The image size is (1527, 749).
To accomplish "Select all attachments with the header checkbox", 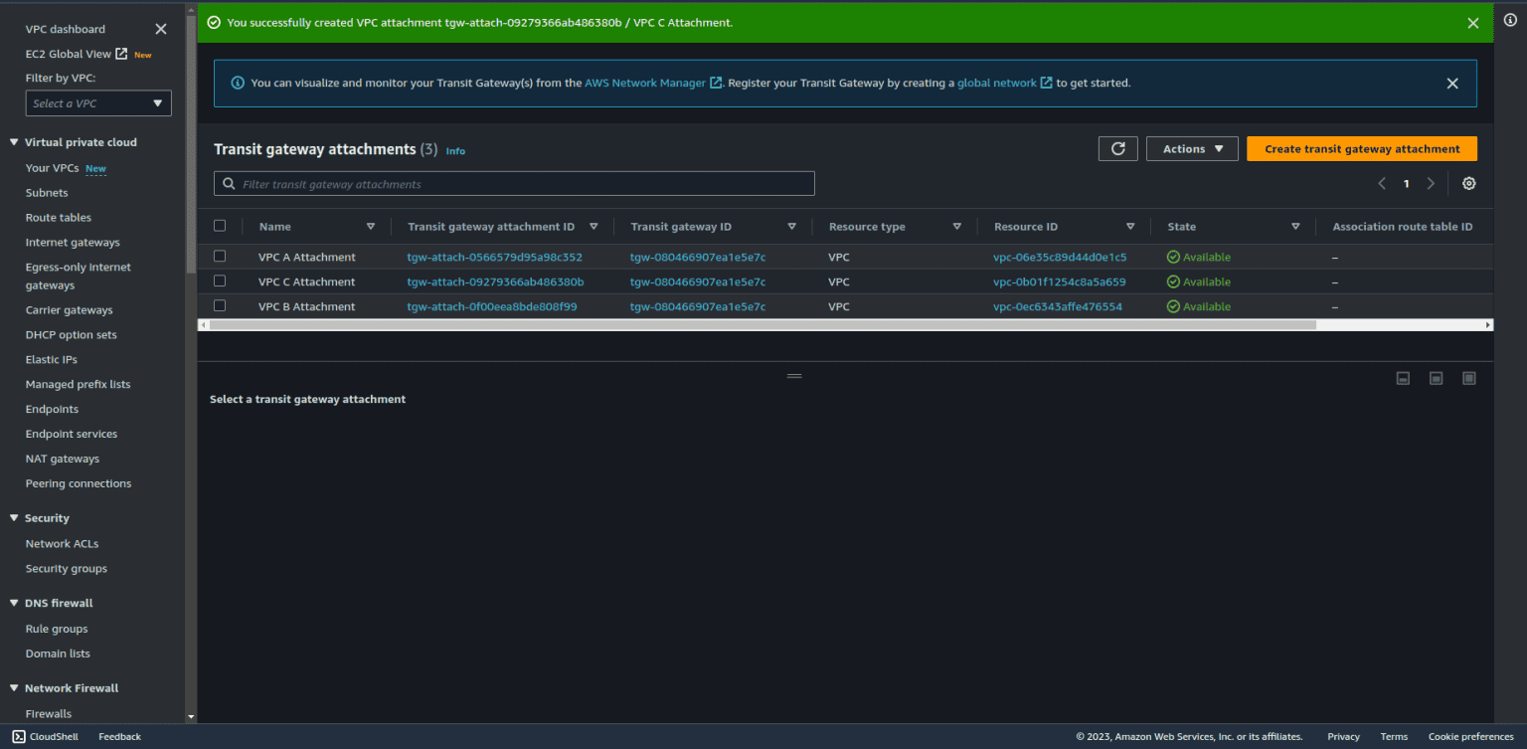I will [x=220, y=225].
